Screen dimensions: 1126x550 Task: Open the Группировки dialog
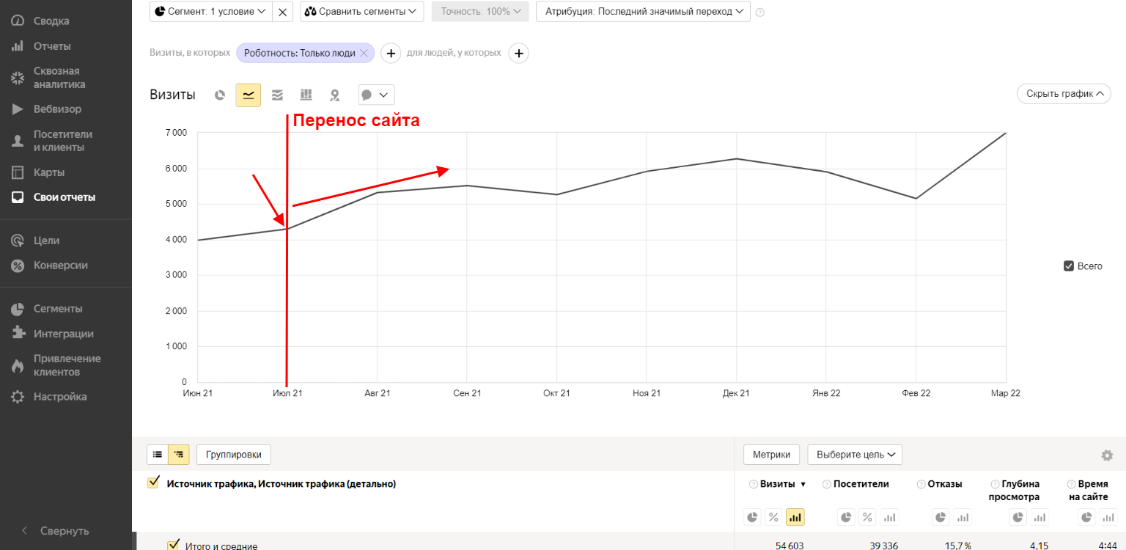pyautogui.click(x=234, y=455)
